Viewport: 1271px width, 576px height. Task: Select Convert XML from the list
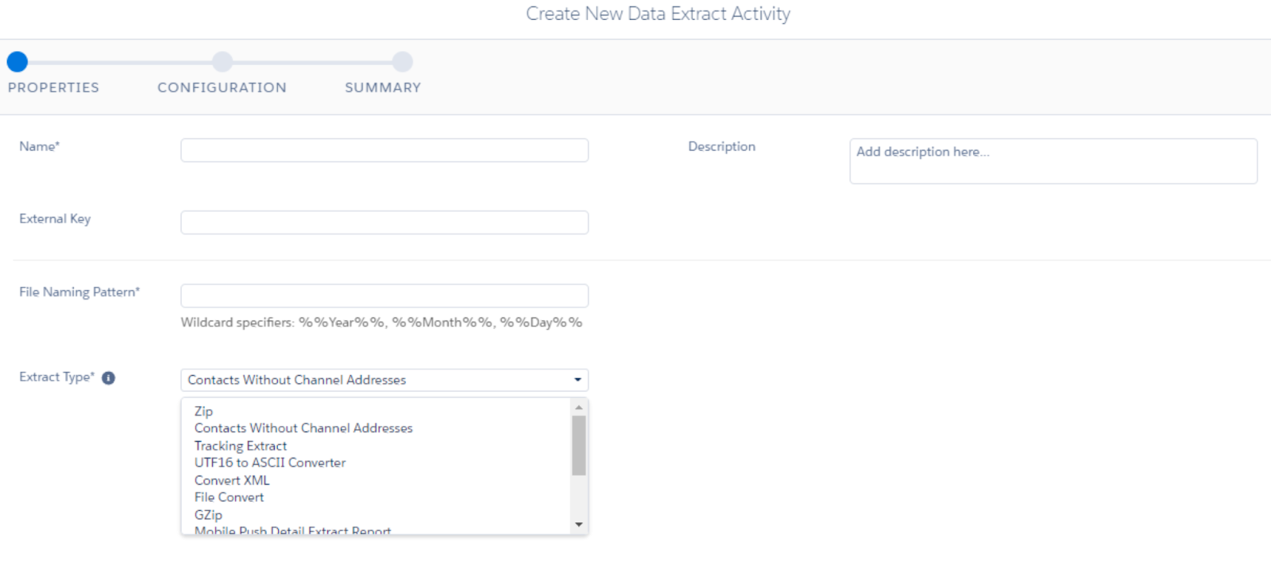[x=232, y=480]
